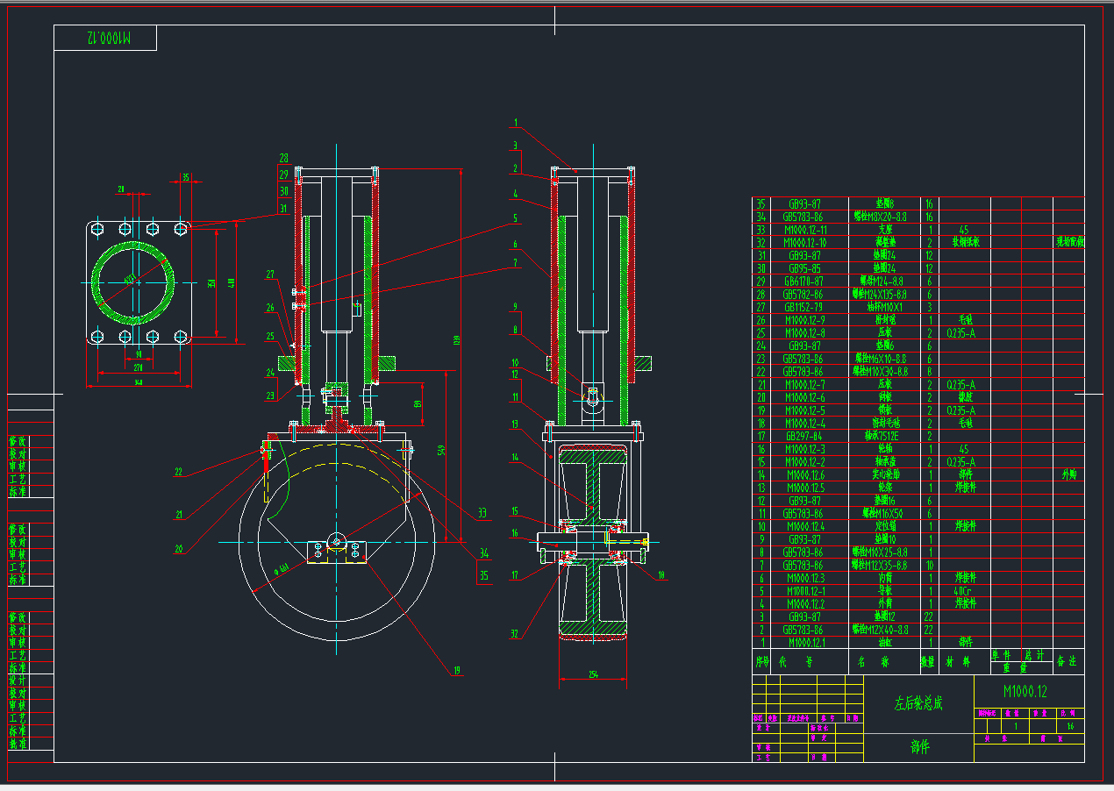Select the 螺栓M24X135-8.8 name cell
This screenshot has height=791, width=1114.
tap(881, 295)
